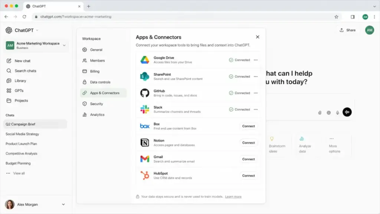
Task: Open the Library section
Action: pos(16,81)
